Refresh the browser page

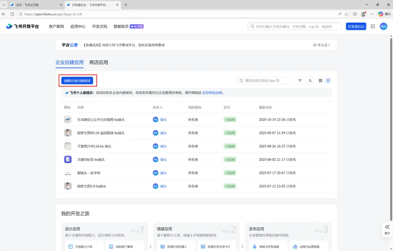(x=12, y=14)
